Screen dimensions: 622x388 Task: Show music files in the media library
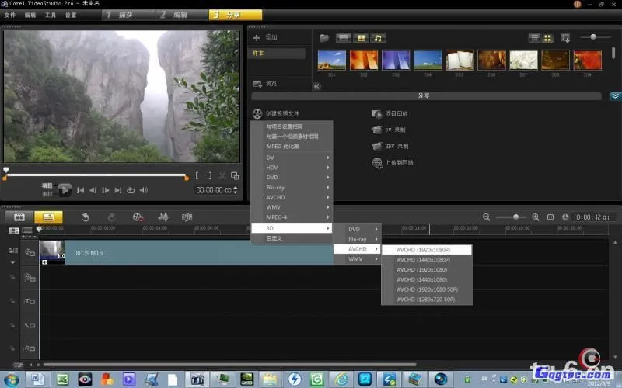[x=378, y=37]
